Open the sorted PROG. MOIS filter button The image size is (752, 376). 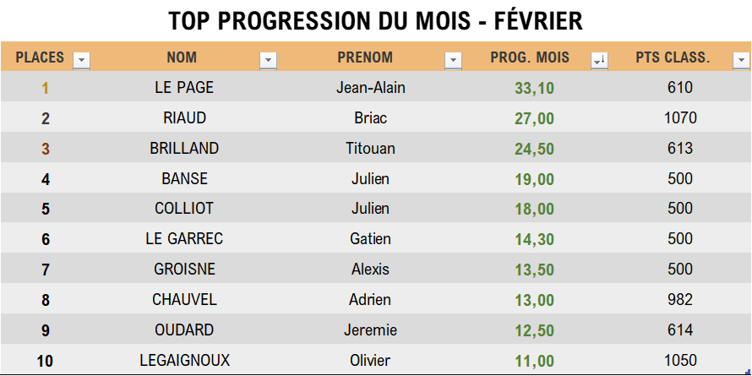600,61
